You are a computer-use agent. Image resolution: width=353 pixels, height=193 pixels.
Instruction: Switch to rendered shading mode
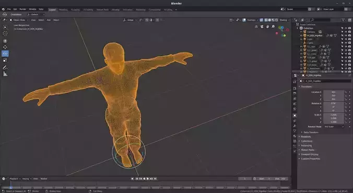coord(276,20)
